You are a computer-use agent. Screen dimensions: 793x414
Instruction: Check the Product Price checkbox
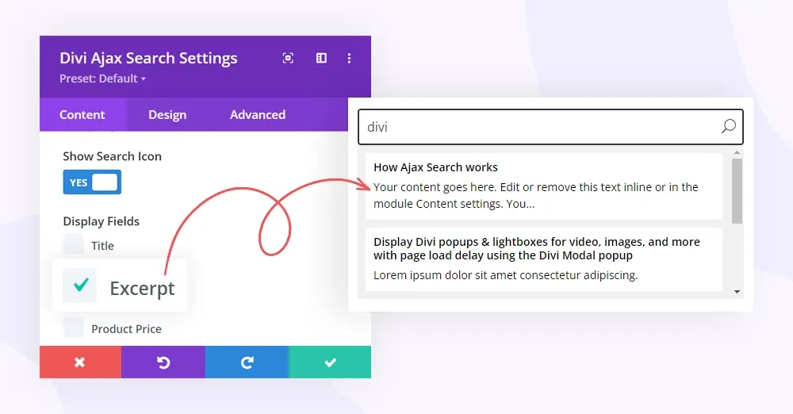[x=74, y=328]
